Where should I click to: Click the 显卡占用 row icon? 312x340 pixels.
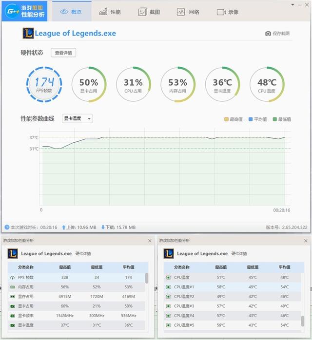[x=13, y=306]
